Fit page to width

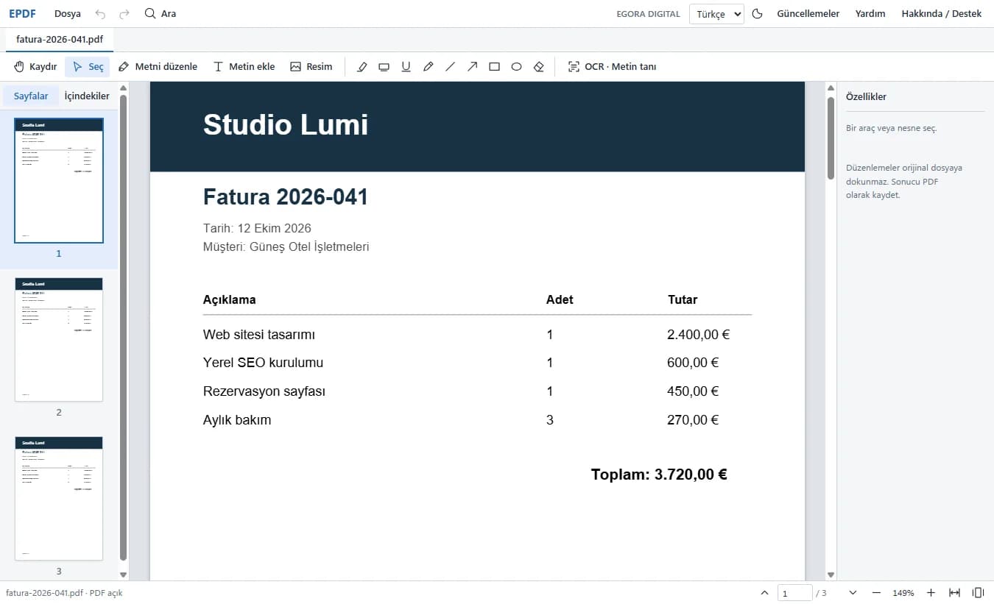click(x=954, y=593)
